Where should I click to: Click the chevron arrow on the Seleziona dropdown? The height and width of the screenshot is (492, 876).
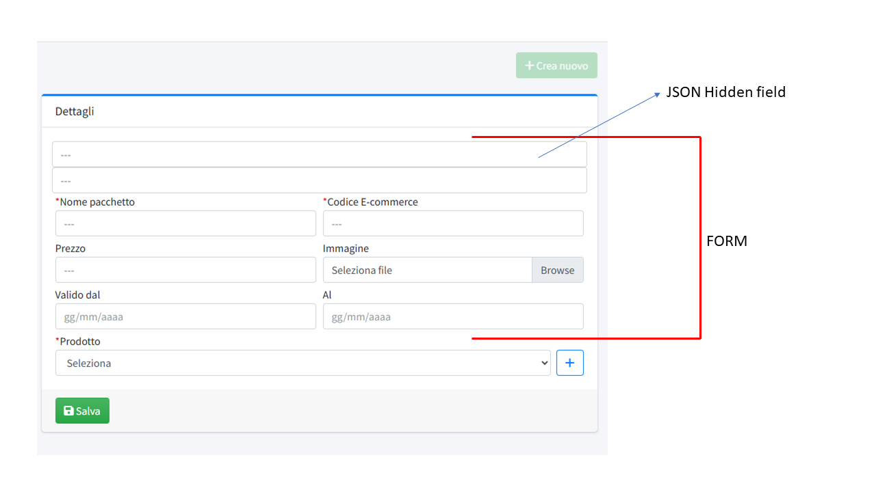point(544,363)
